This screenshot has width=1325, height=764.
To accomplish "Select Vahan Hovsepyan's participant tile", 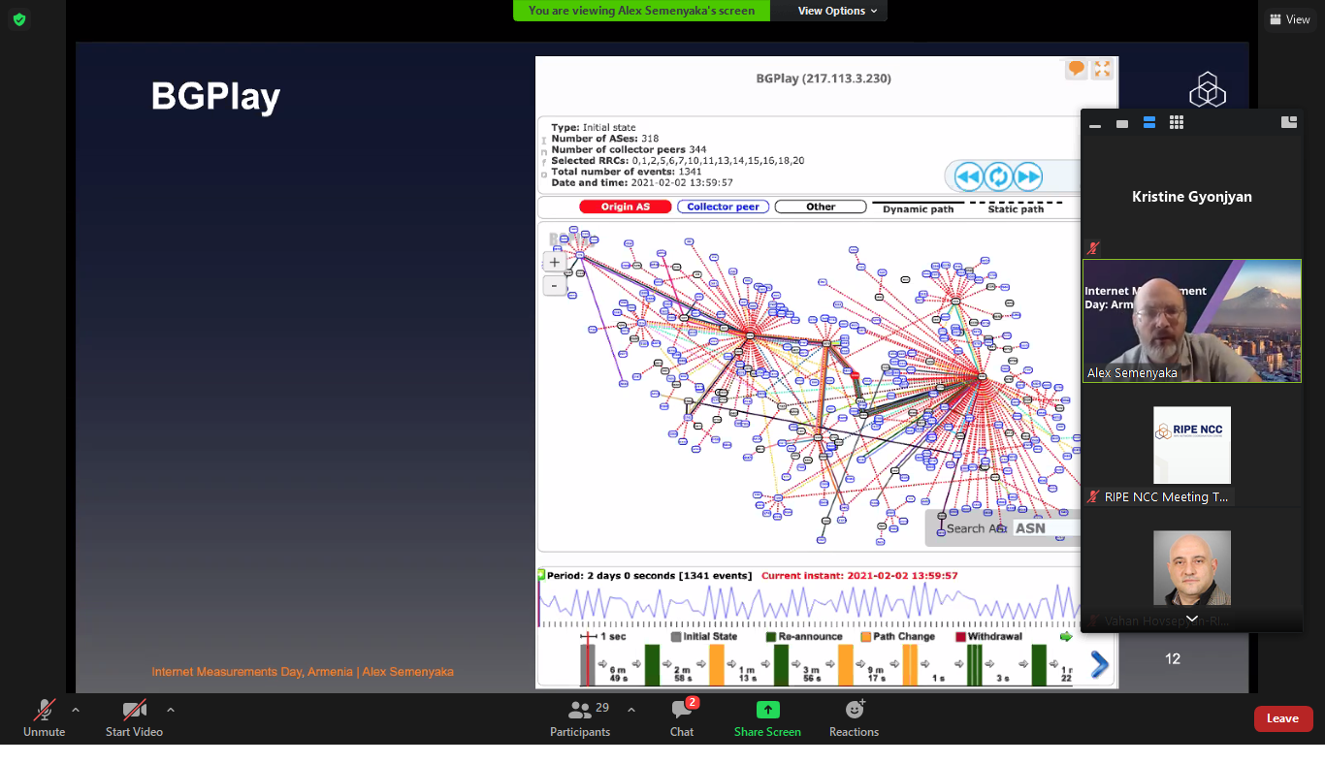I will pos(1192,568).
